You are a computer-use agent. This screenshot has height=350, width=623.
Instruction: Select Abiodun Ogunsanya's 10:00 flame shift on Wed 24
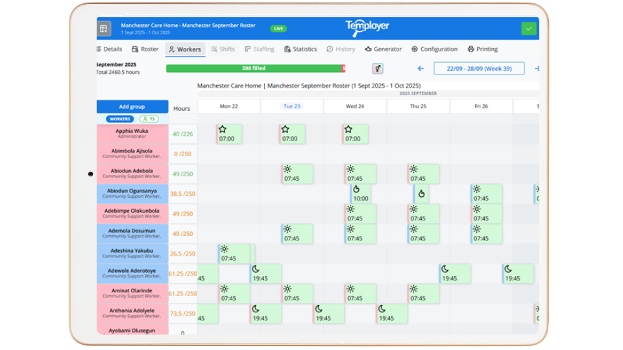click(360, 194)
